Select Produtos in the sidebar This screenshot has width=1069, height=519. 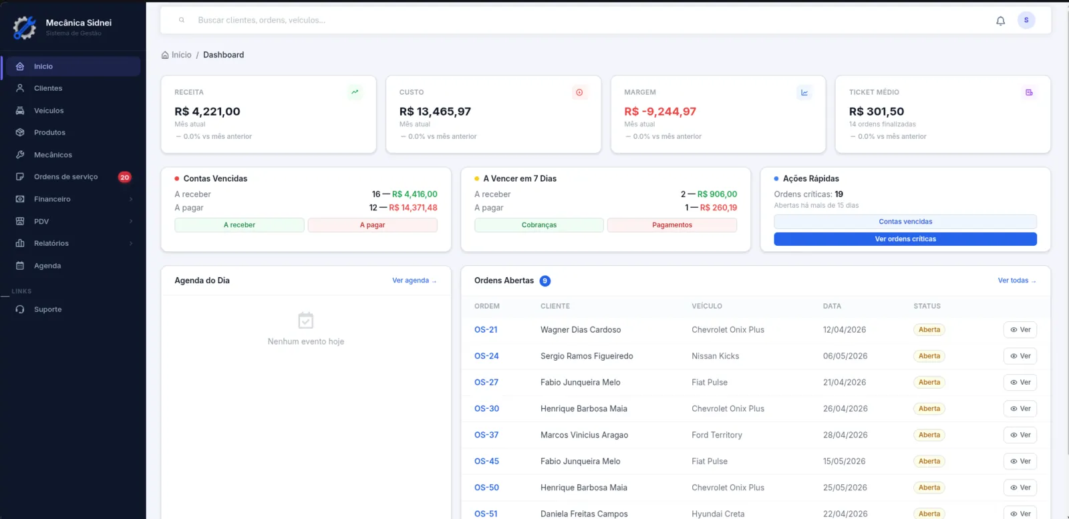pos(71,132)
